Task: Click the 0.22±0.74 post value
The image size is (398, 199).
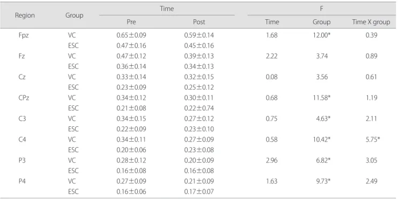Action: point(199,108)
